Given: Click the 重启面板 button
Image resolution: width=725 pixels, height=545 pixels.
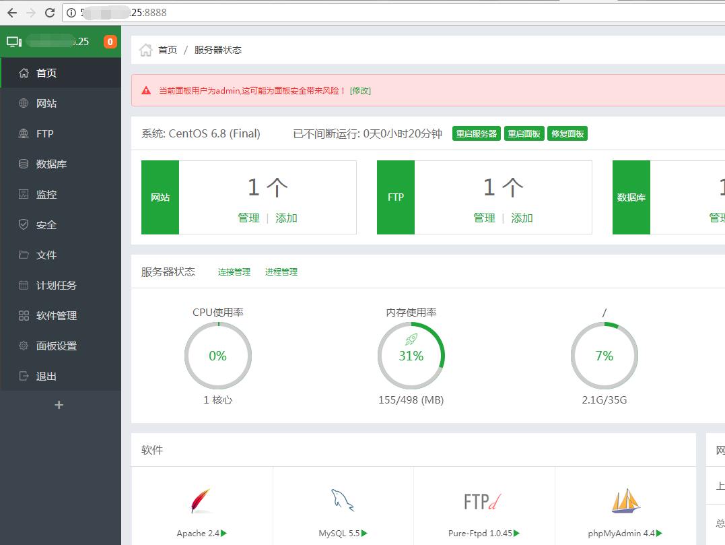Looking at the screenshot, I should click(x=524, y=133).
